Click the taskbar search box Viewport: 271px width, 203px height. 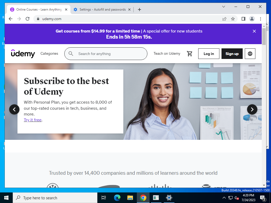coord(55,198)
